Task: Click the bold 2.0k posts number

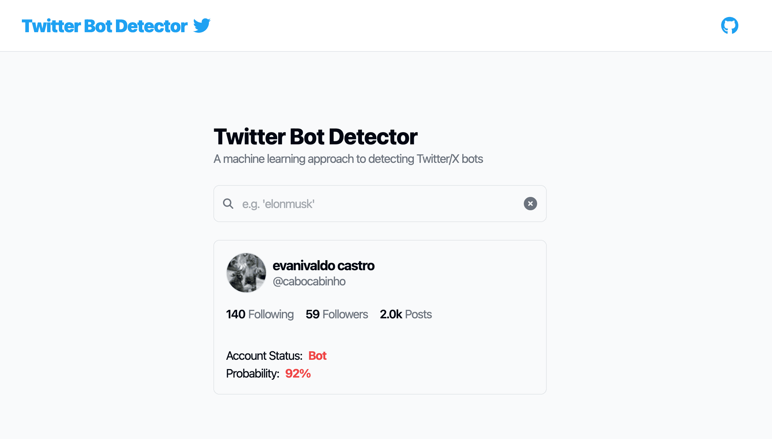Action: point(391,314)
